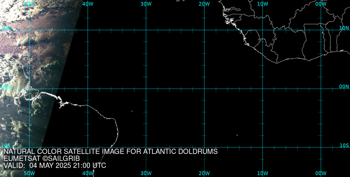Click the 00W longitude label on the top edge

[x=321, y=4]
